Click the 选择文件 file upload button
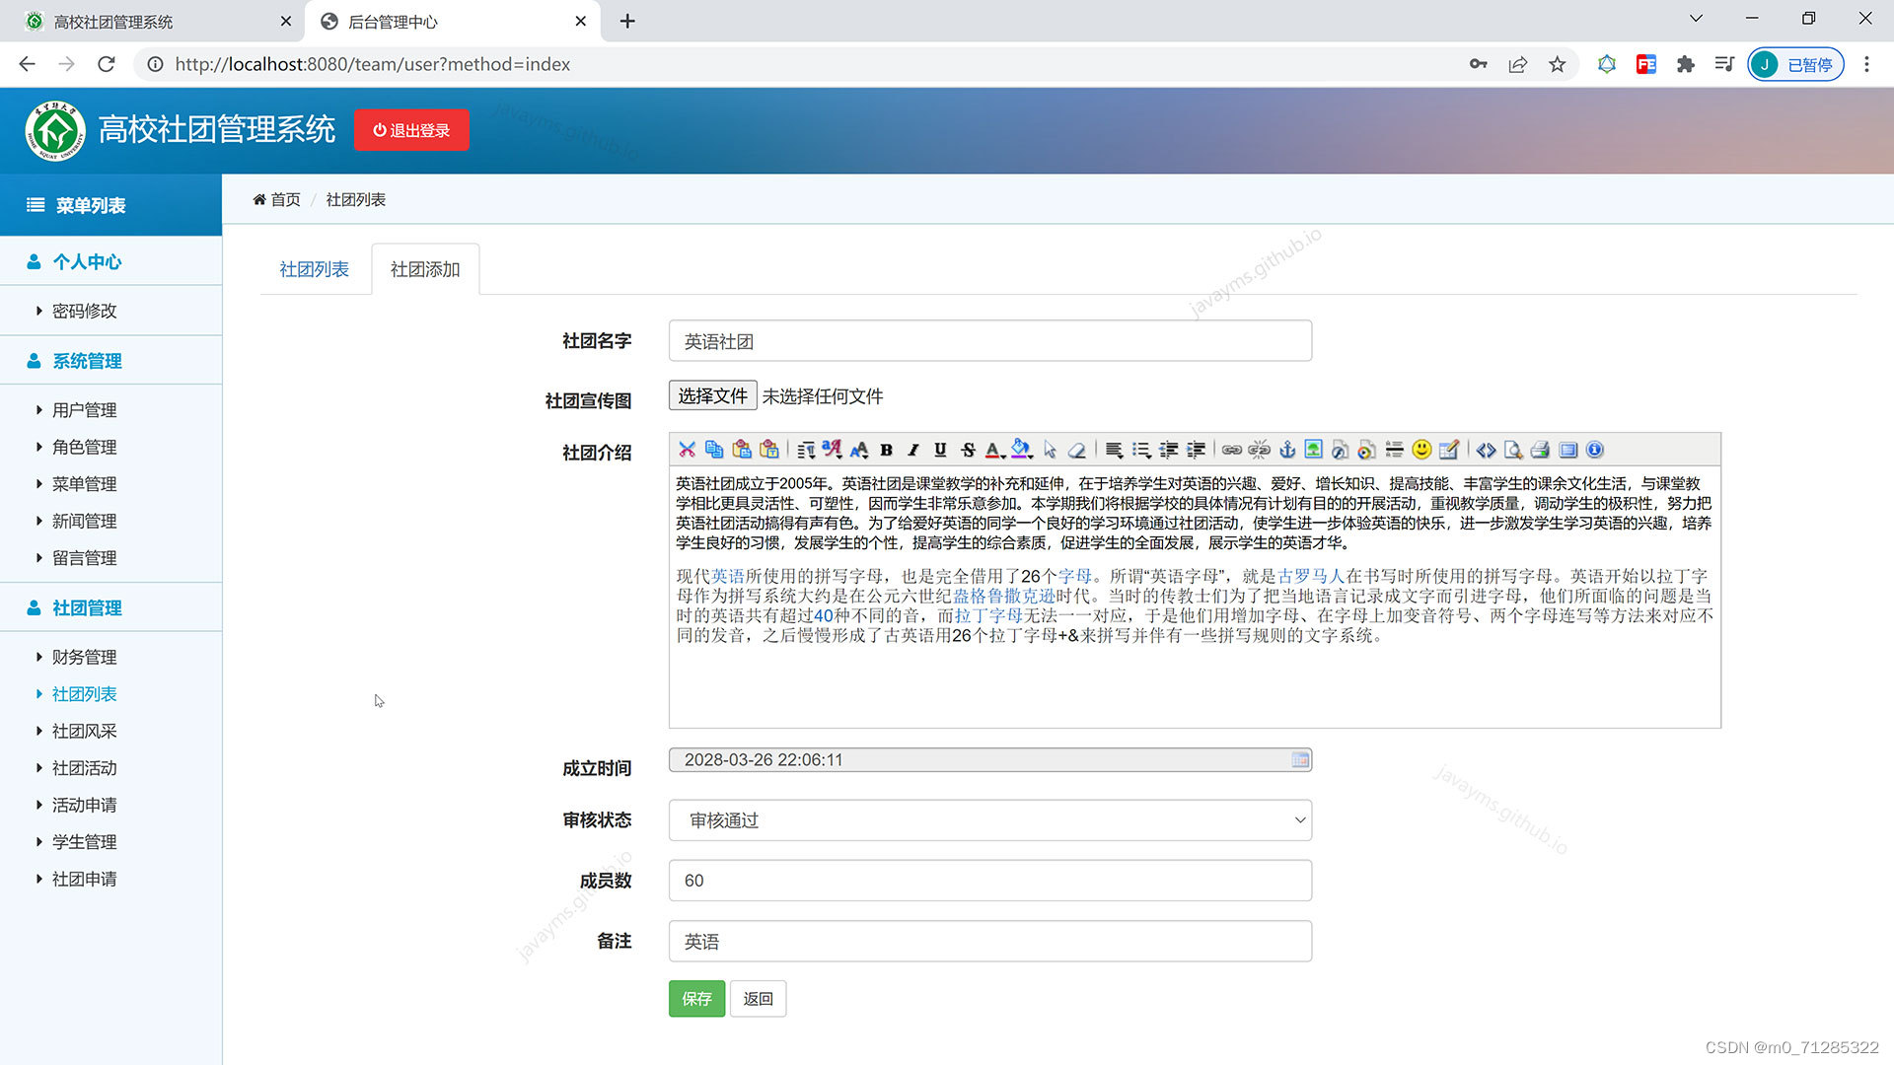The image size is (1894, 1065). 712,396
